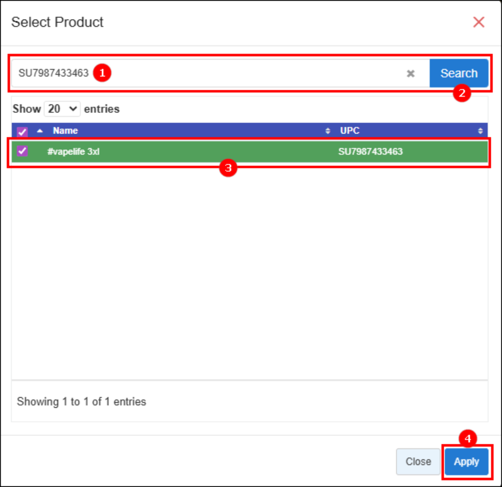This screenshot has width=502, height=487.
Task: Click the sort arrows on the UPC column
Action: [481, 131]
